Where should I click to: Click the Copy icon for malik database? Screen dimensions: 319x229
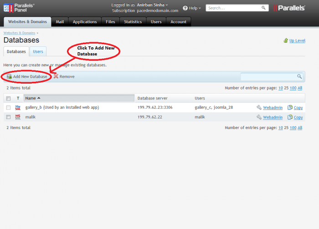click(x=290, y=117)
